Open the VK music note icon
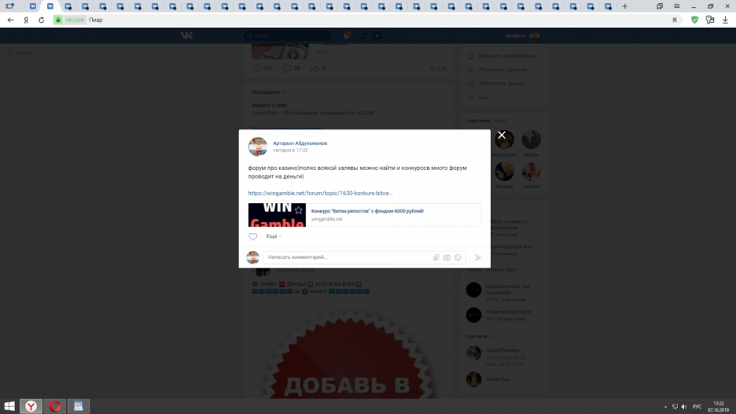The image size is (736, 414). click(364, 35)
